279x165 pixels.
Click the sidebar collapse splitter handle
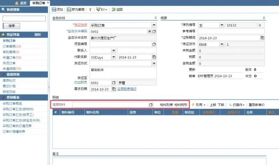click(49, 87)
